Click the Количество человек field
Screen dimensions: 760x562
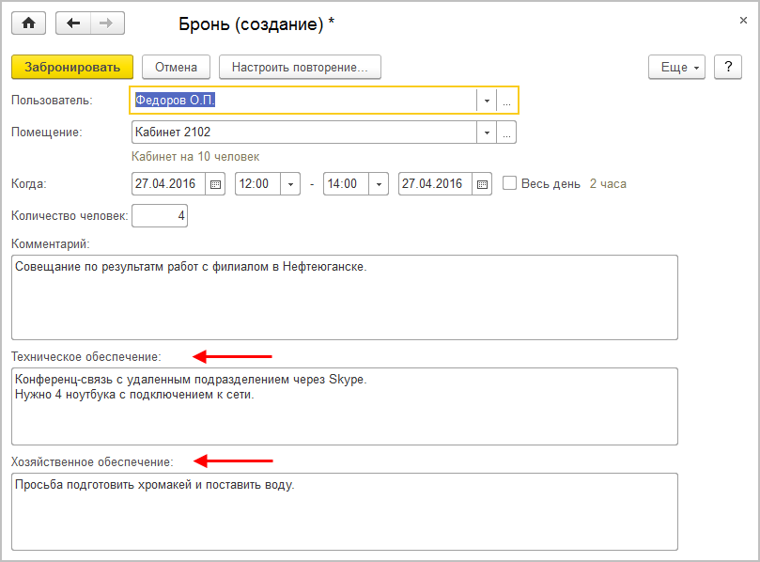[160, 216]
